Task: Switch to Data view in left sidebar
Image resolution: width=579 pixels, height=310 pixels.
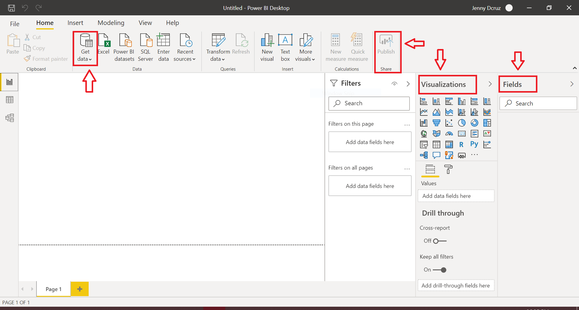Action: [x=10, y=100]
